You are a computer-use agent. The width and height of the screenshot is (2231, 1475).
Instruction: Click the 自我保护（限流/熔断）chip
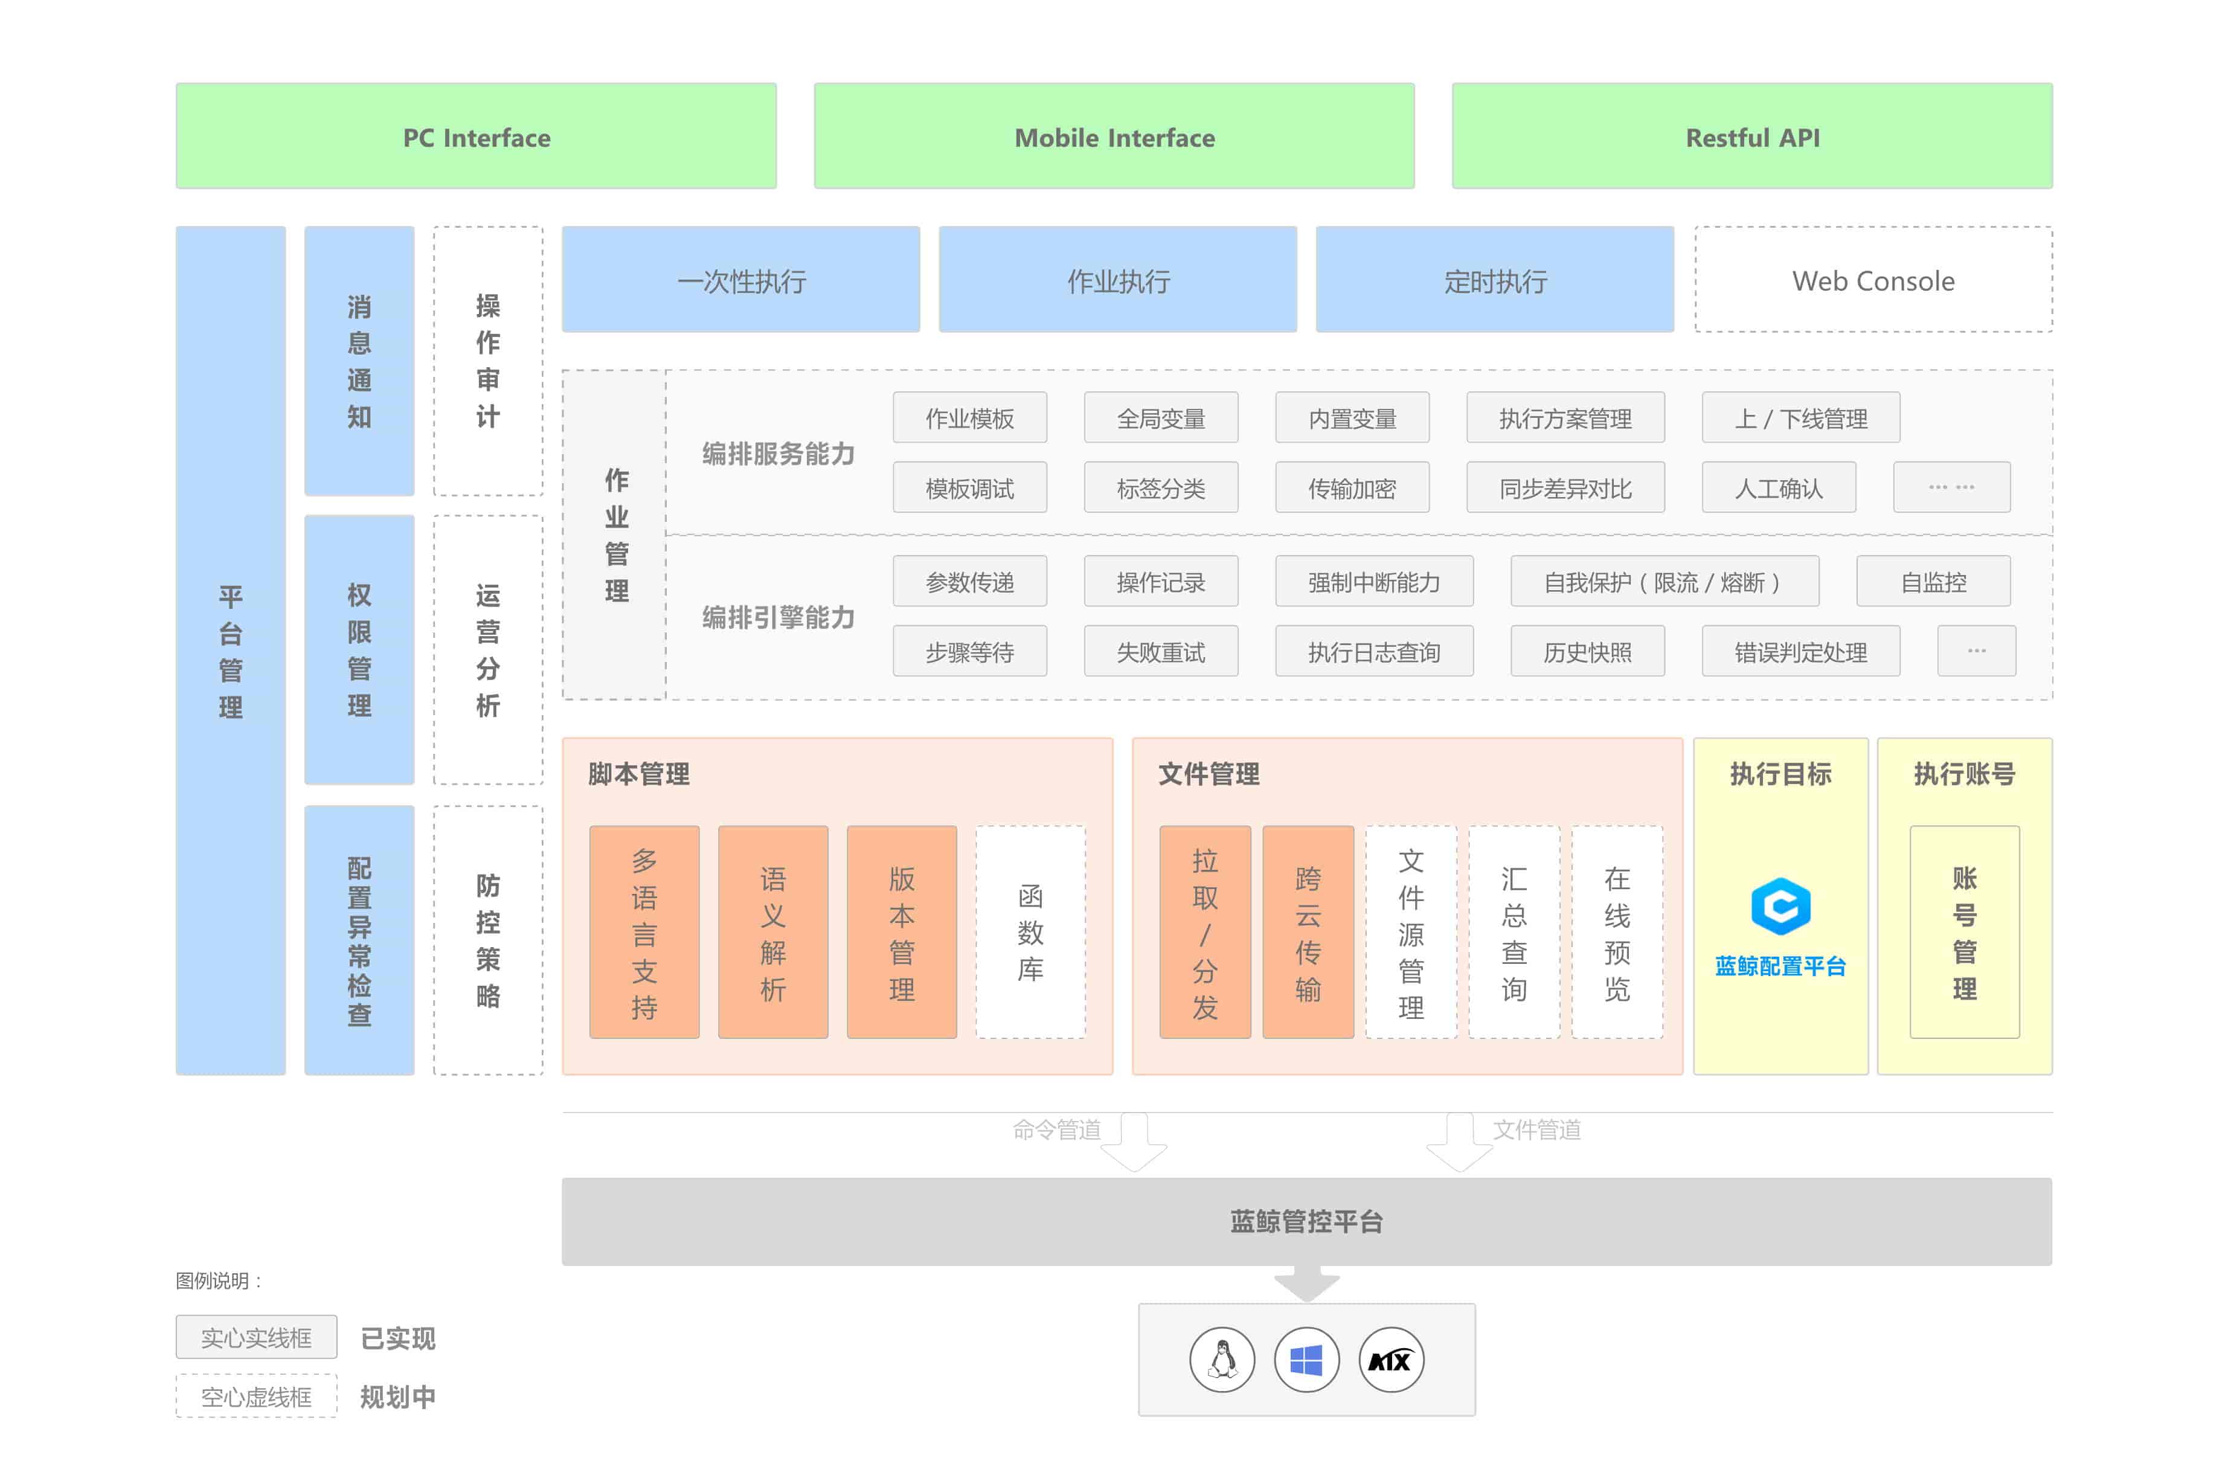pyautogui.click(x=1664, y=581)
